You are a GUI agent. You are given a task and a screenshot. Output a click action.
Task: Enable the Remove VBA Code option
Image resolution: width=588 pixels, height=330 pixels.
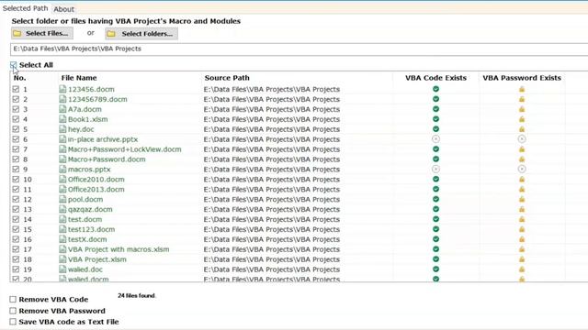(13, 300)
